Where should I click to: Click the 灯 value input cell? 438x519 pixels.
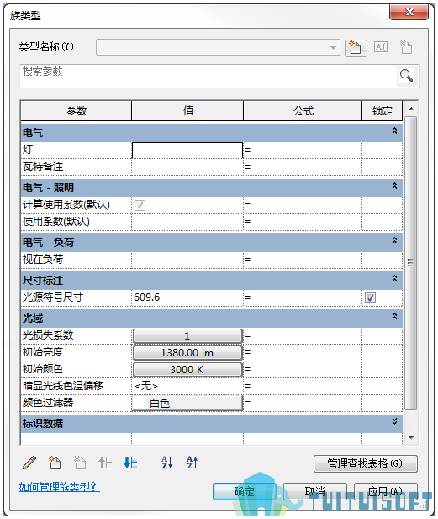187,150
